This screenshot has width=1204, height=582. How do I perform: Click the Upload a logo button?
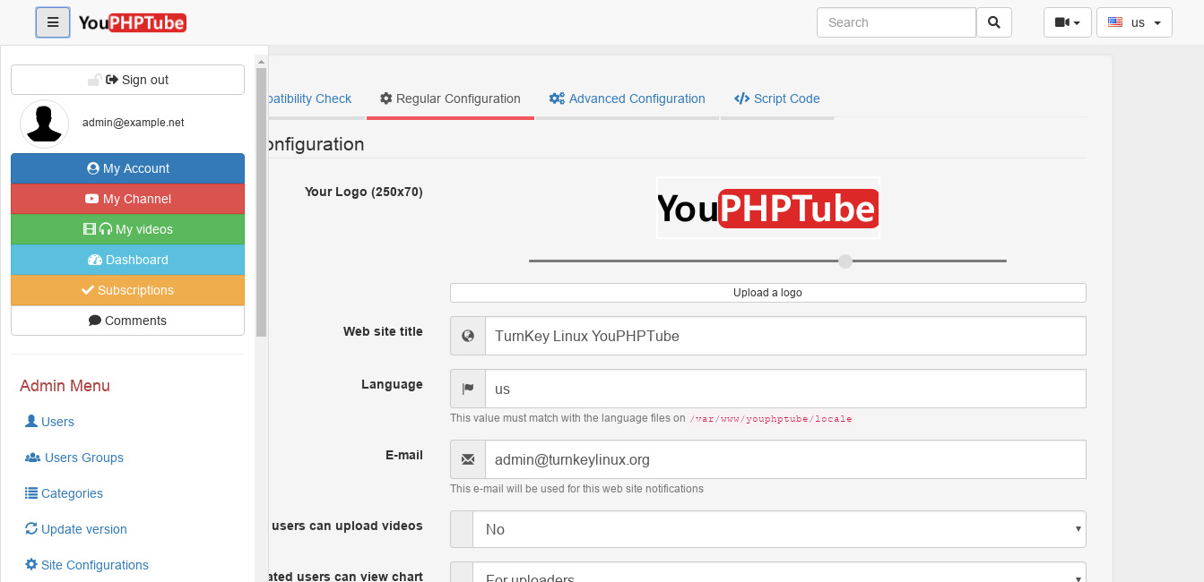coord(767,293)
